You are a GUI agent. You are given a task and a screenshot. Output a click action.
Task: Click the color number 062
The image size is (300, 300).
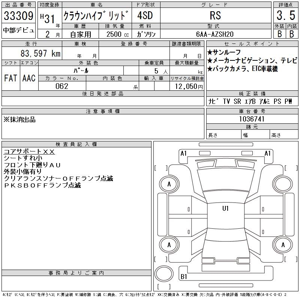click(x=62, y=86)
